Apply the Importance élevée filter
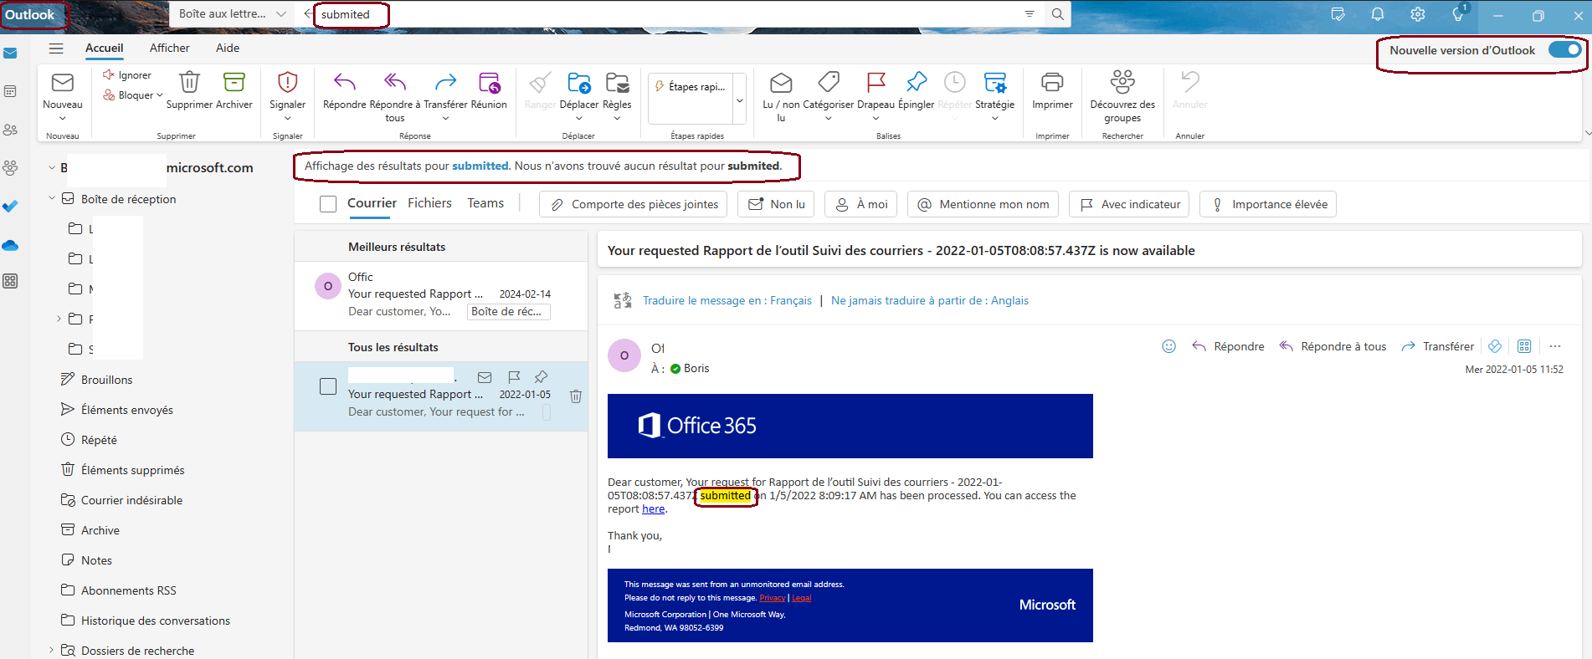Viewport: 1592px width, 659px height. (x=1268, y=204)
